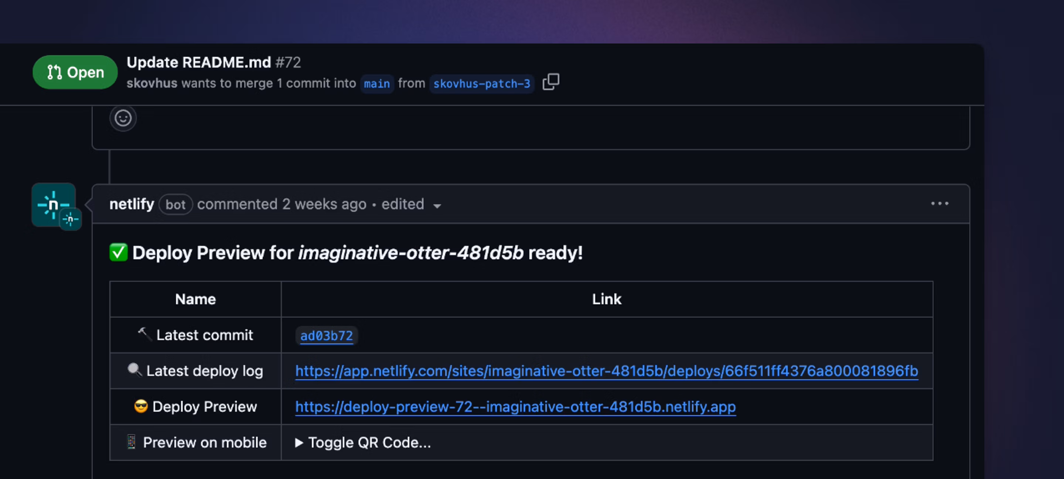Click the 'Update README.md' pull request title

(x=199, y=62)
